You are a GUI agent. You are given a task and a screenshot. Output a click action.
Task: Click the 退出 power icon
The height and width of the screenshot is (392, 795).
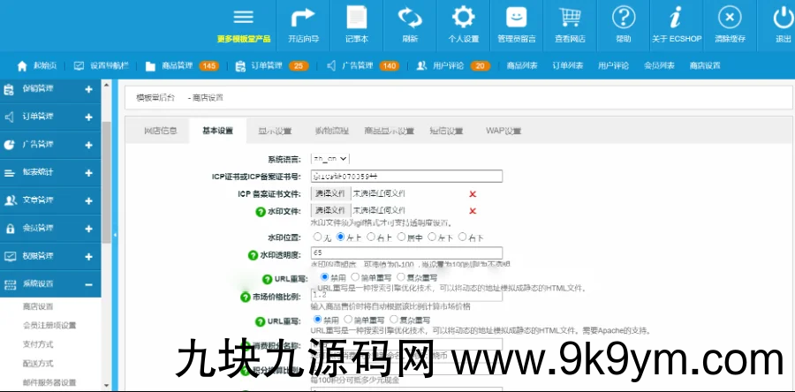pos(783,19)
